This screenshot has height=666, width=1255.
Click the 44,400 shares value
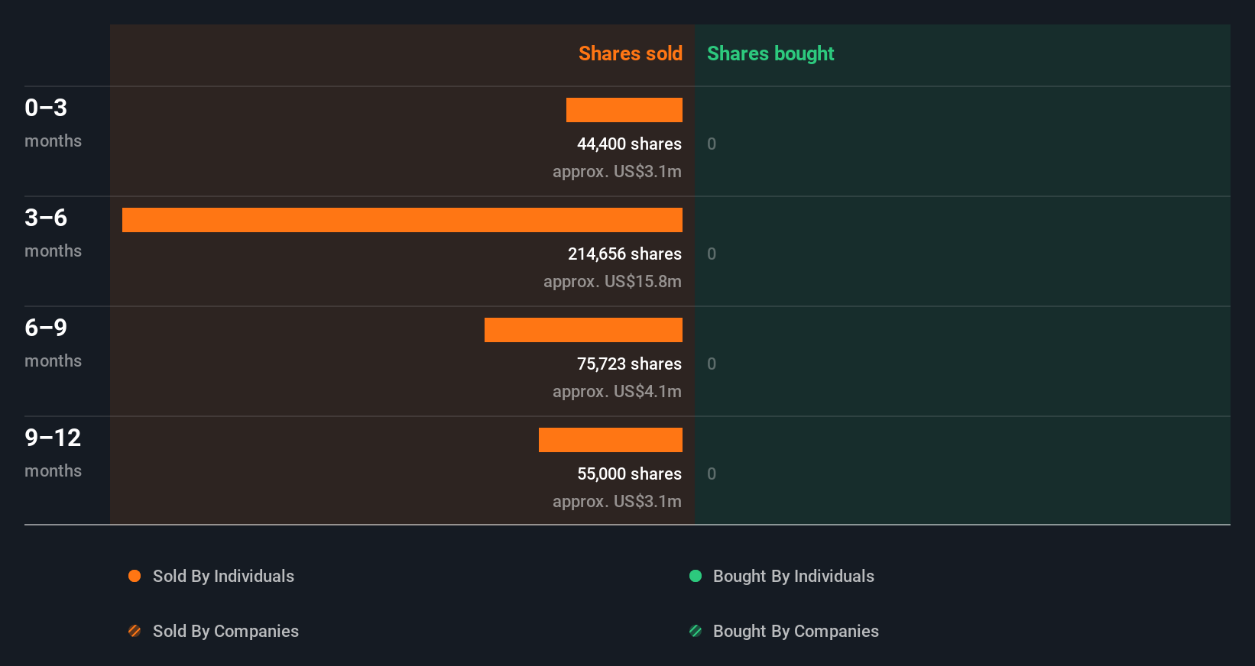click(629, 144)
